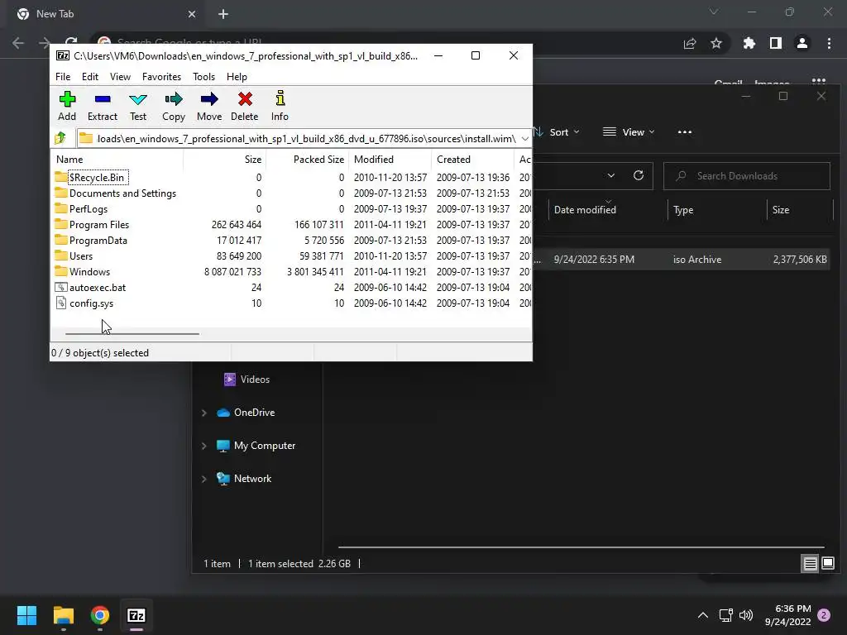This screenshot has width=847, height=635.
Task: Go up one folder level in 7-Zip
Action: tap(60, 138)
